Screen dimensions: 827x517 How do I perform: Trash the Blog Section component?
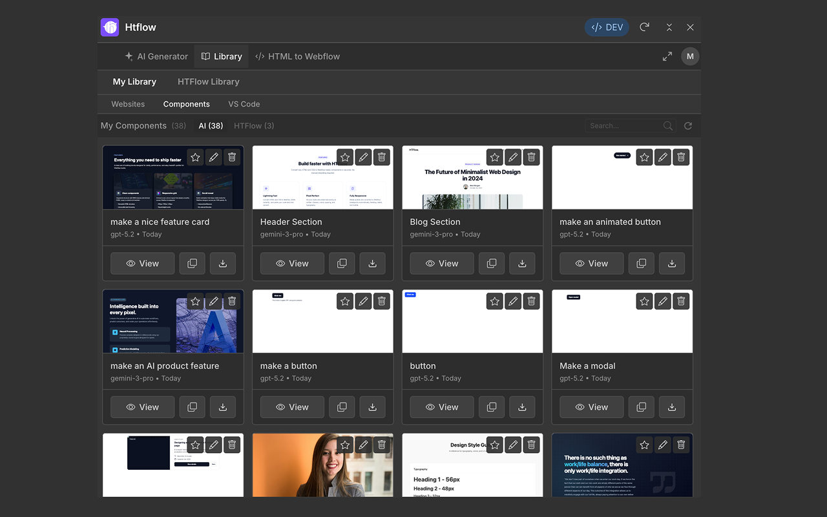pyautogui.click(x=532, y=157)
